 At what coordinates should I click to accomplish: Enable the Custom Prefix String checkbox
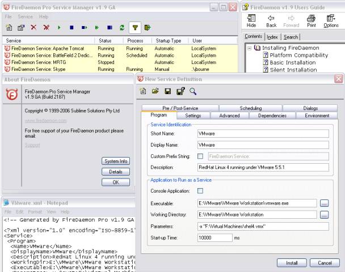click(x=200, y=156)
